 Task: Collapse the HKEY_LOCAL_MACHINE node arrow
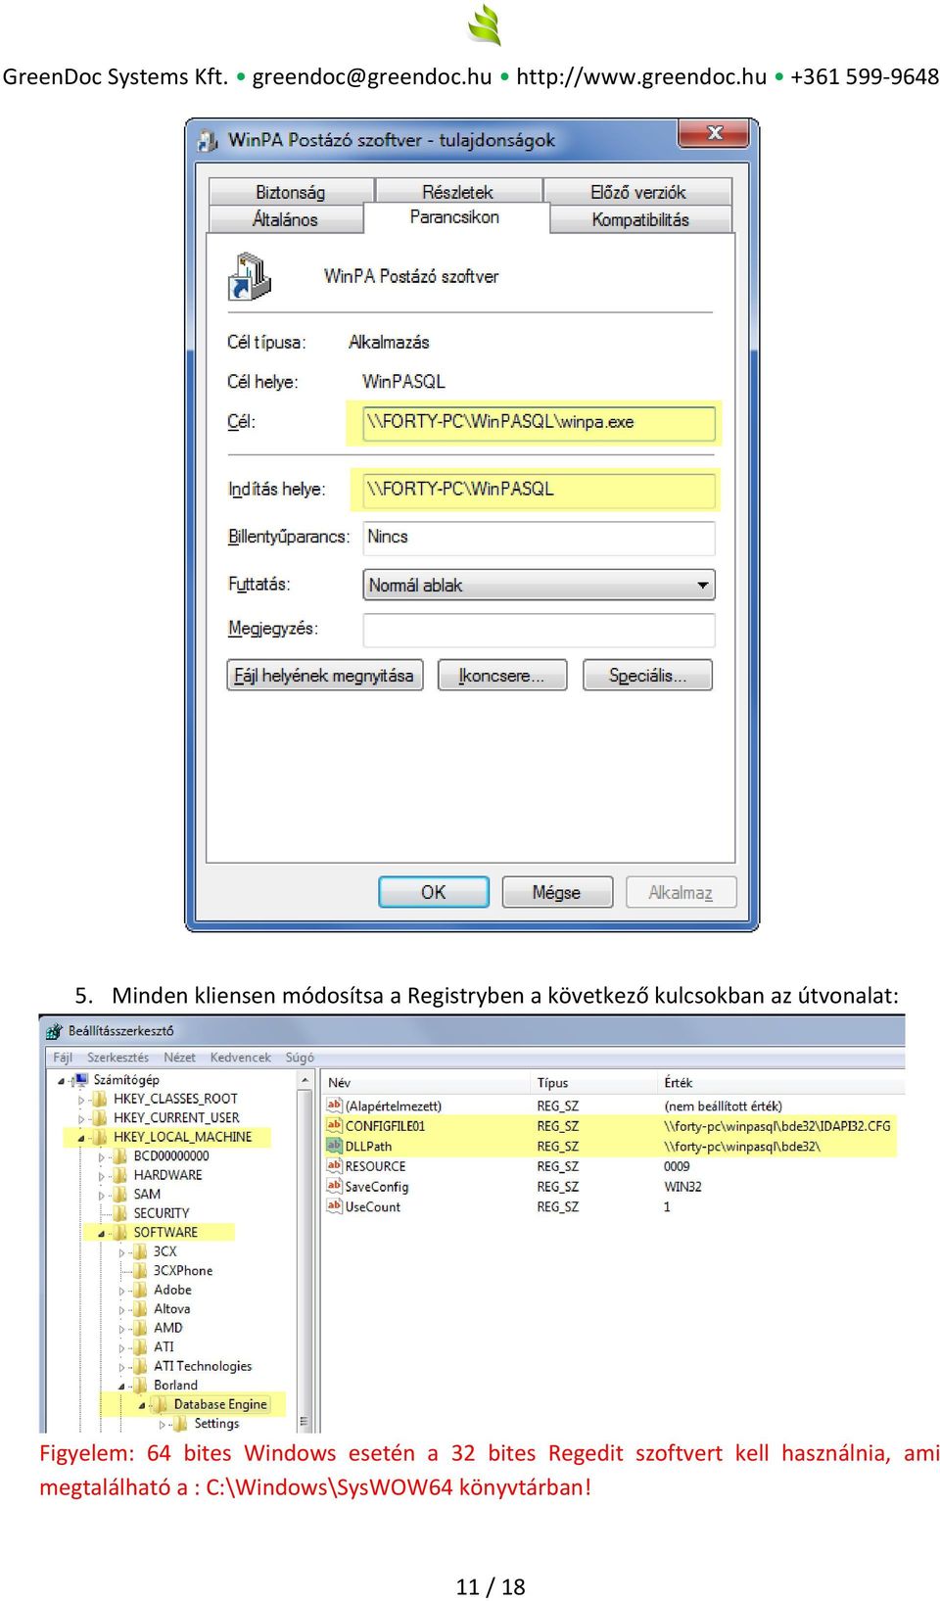(80, 1138)
